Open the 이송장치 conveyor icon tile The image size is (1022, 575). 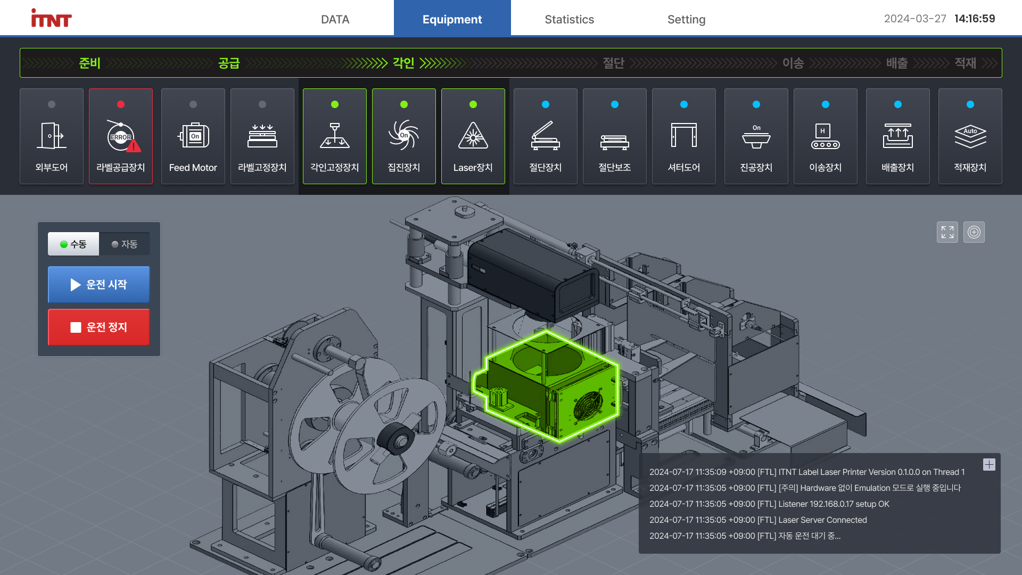826,136
